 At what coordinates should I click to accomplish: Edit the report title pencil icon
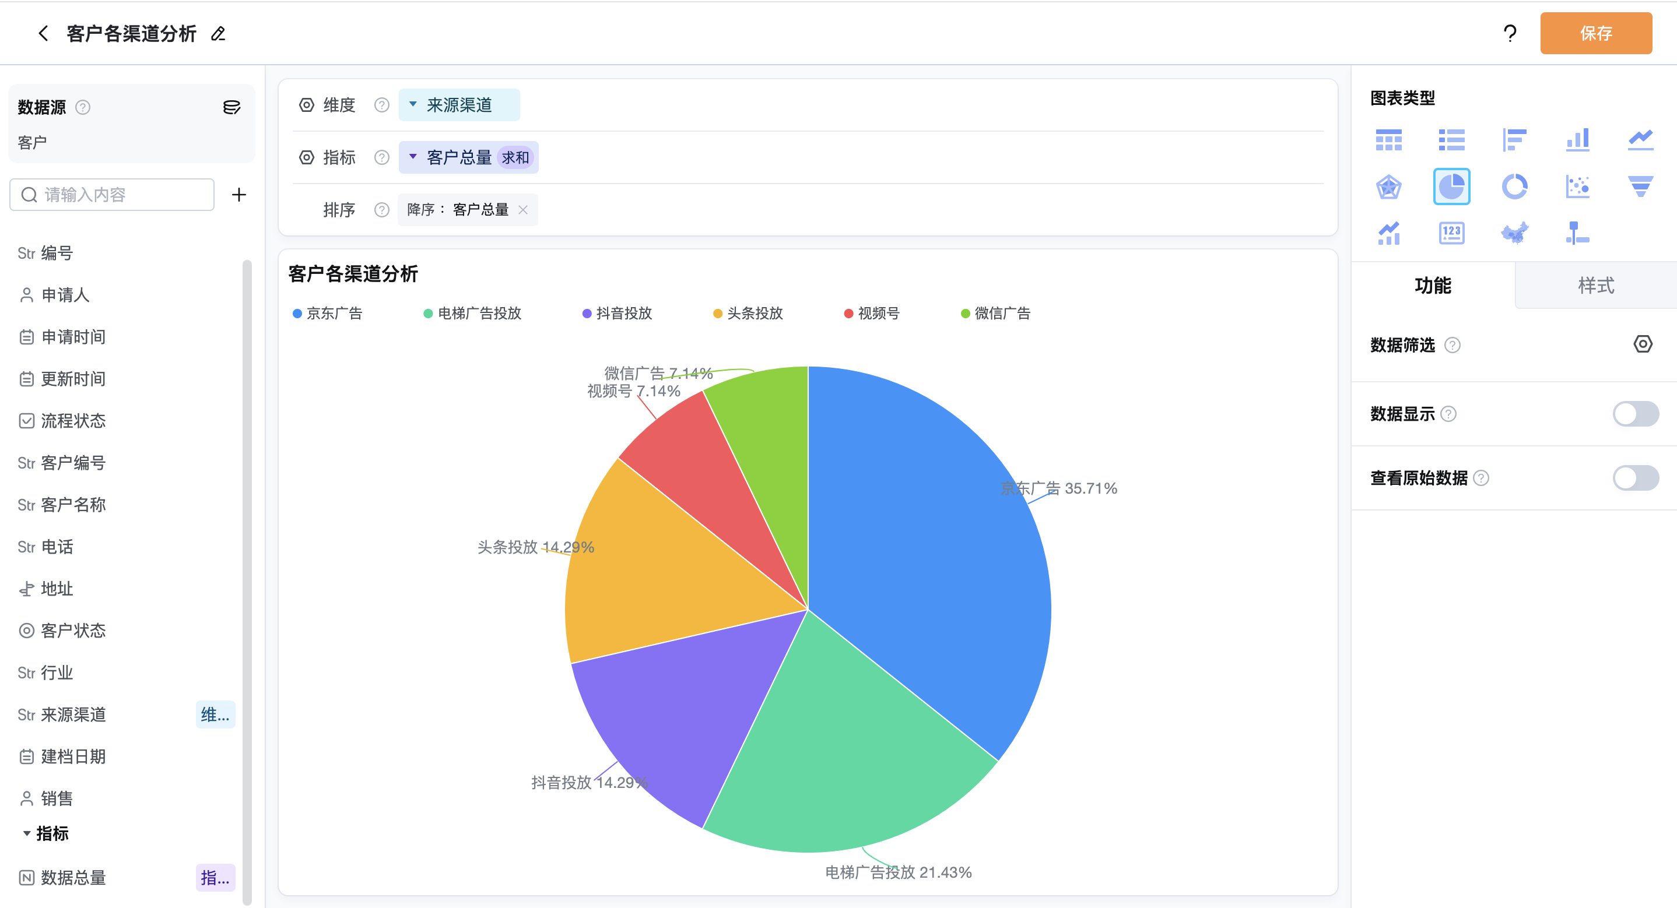point(219,33)
